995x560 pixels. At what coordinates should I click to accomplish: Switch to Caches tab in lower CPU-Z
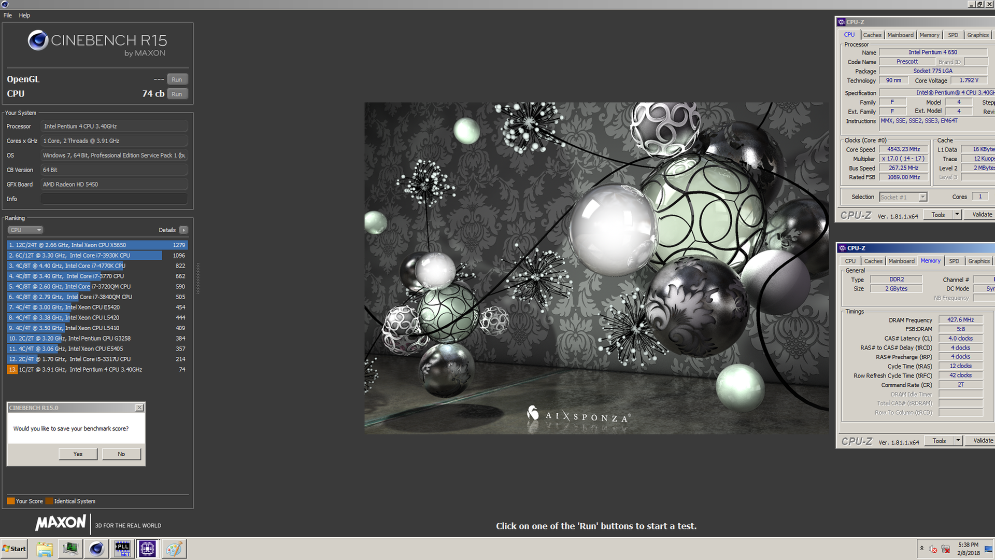point(873,261)
